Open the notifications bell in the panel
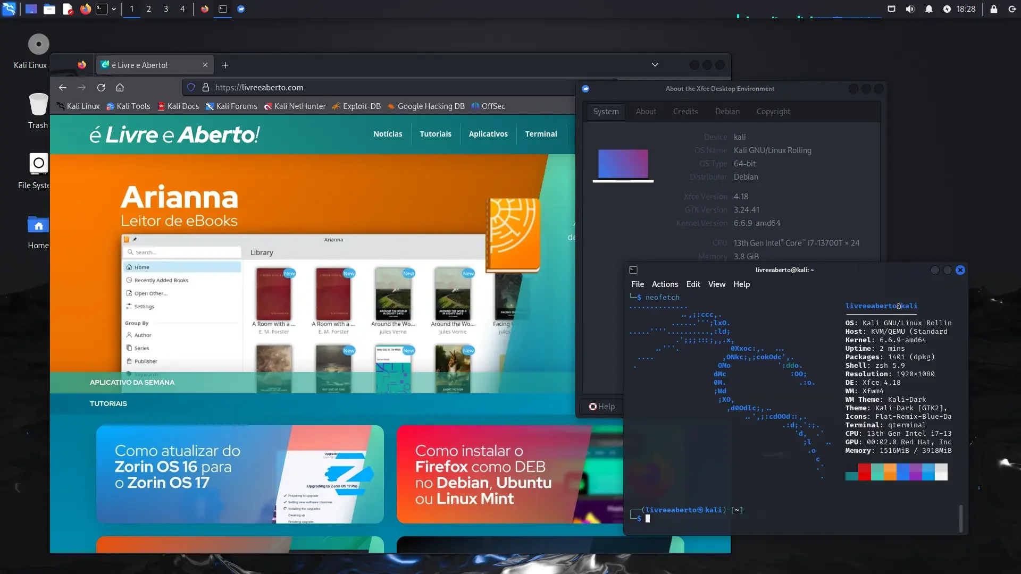This screenshot has height=574, width=1021. click(929, 9)
